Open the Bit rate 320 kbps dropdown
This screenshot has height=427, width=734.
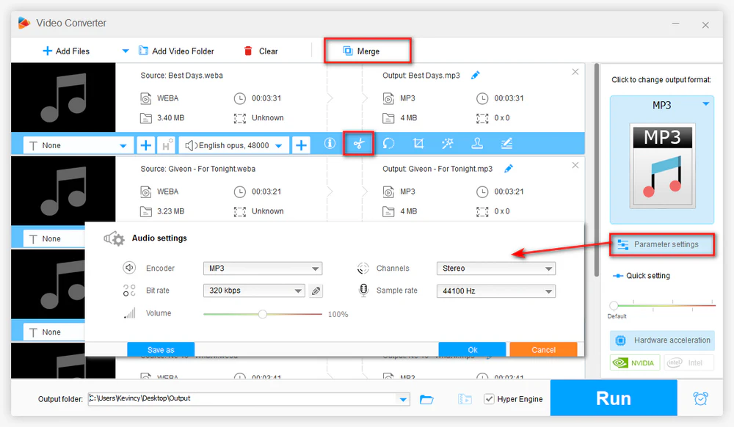pos(254,291)
